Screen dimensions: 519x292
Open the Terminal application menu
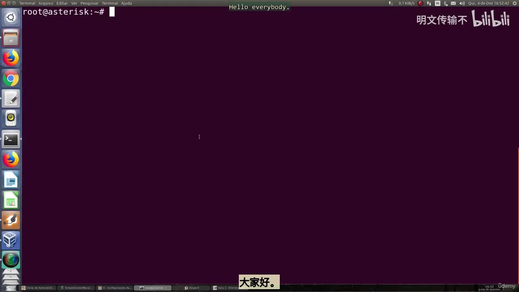pos(27,3)
